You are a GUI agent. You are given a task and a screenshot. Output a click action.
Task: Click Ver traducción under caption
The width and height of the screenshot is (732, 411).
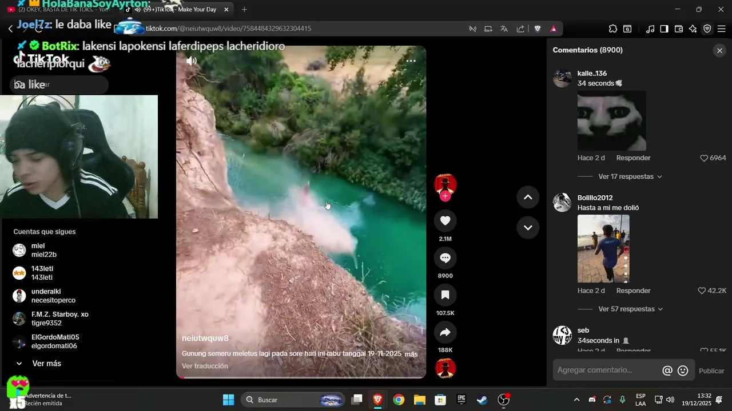click(205, 366)
